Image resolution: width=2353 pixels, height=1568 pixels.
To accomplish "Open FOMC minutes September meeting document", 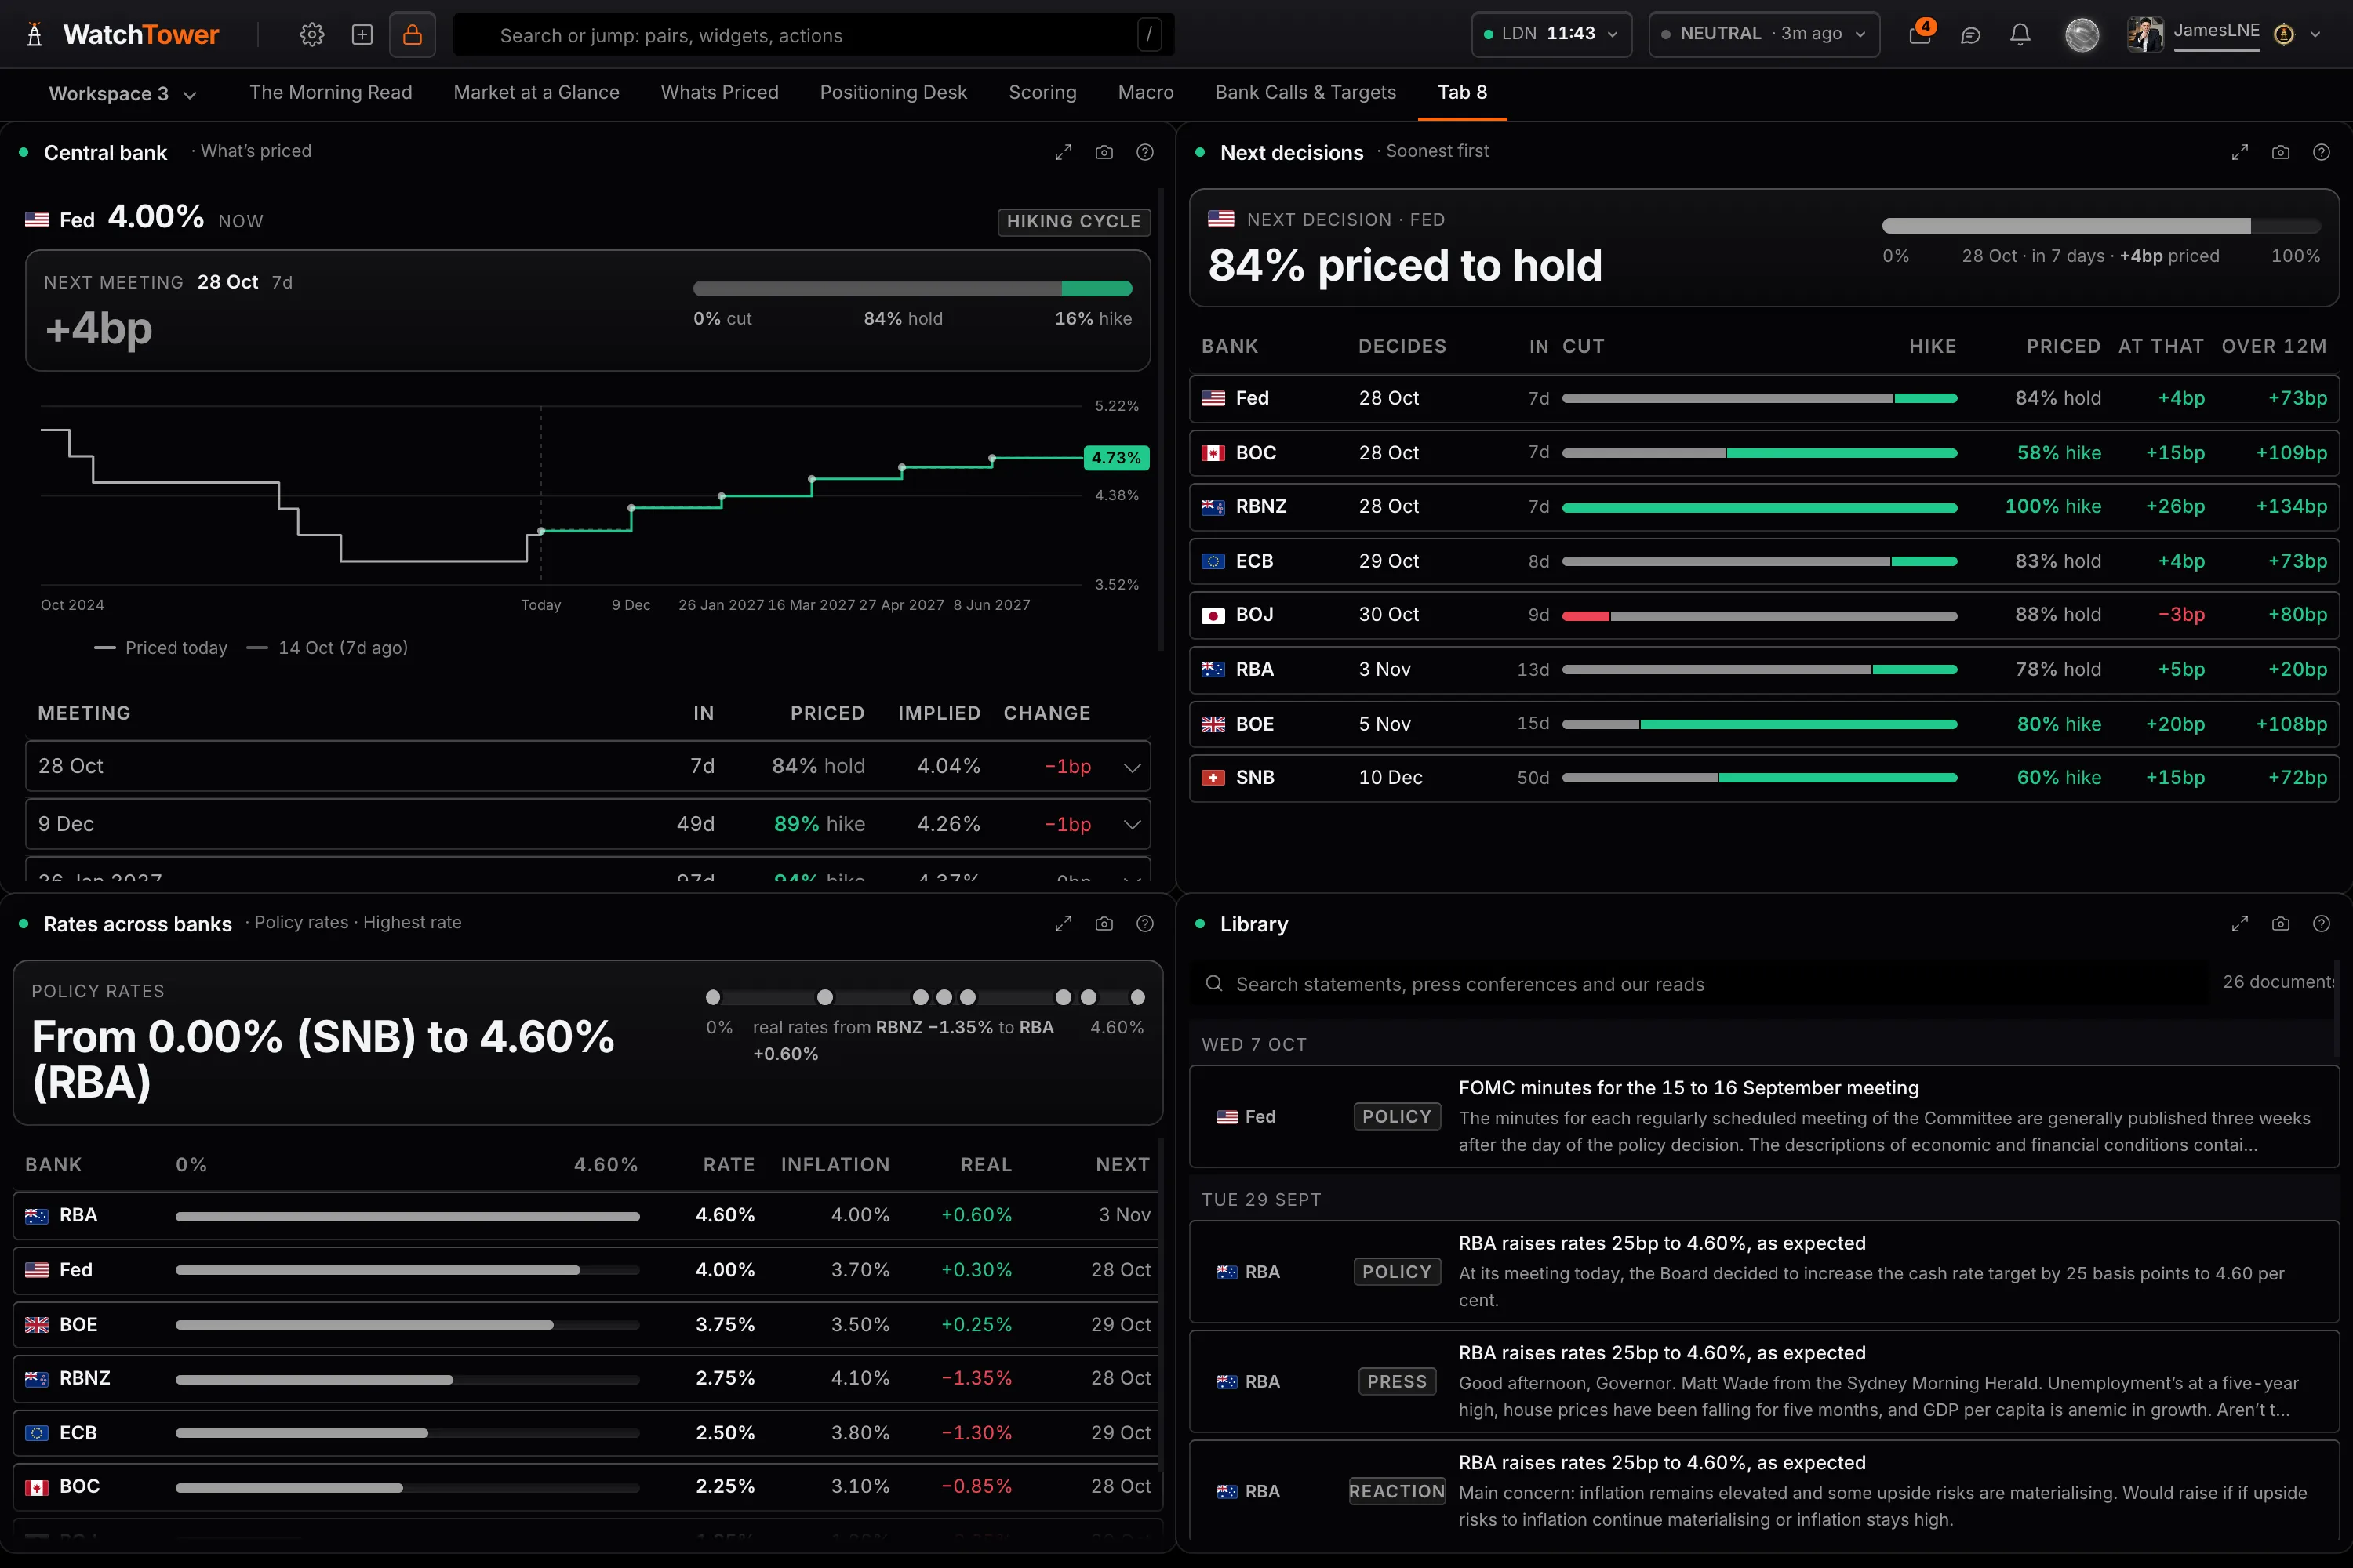I will pyautogui.click(x=1764, y=1116).
